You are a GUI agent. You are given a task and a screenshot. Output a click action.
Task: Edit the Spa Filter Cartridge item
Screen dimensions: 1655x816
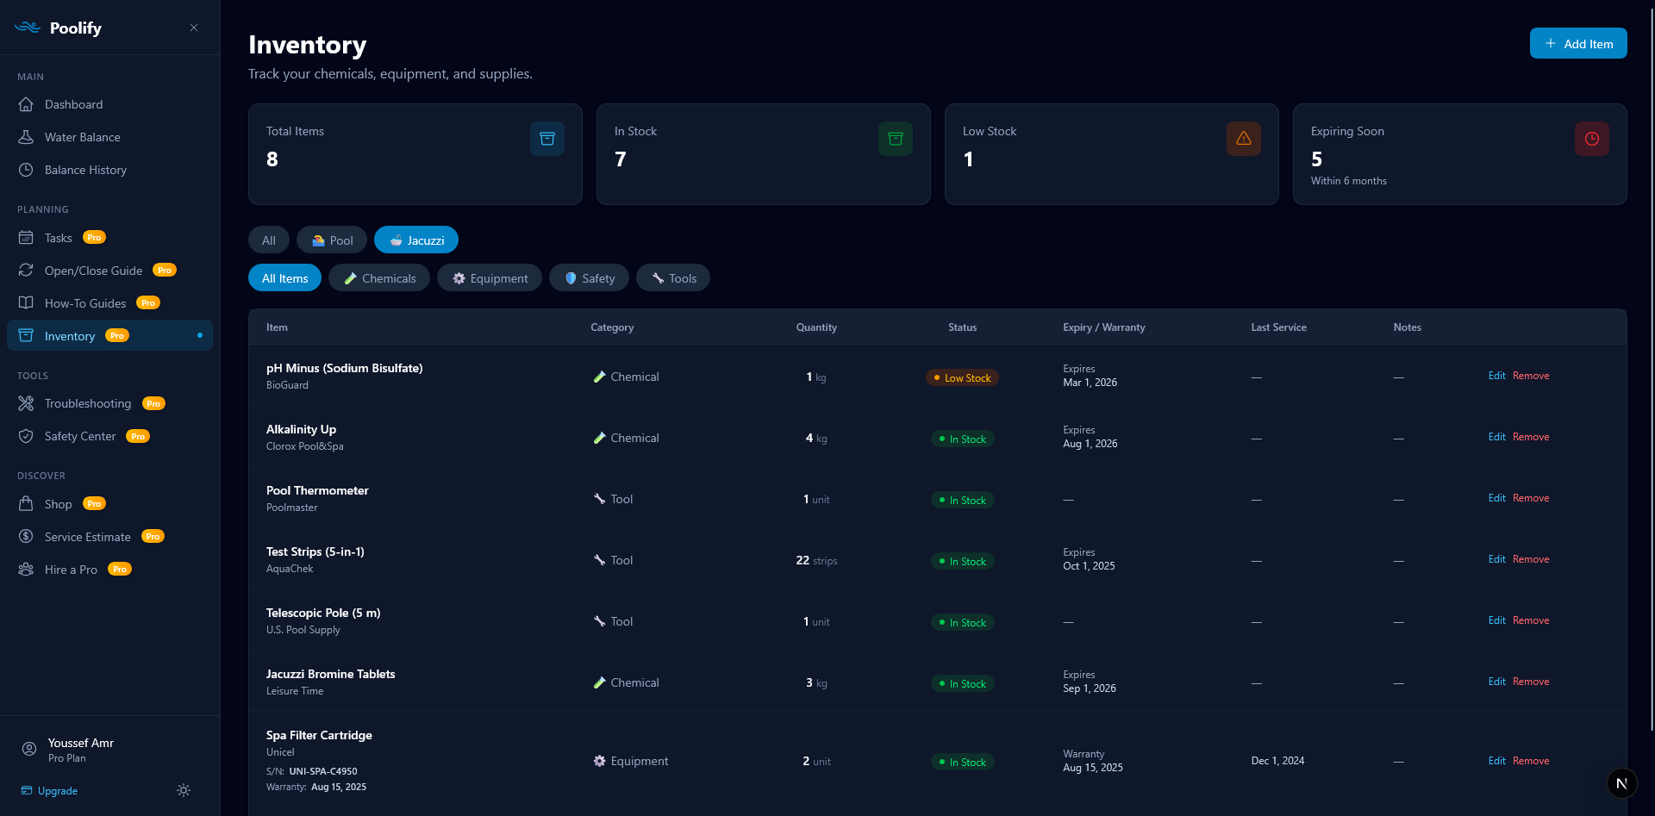tap(1496, 761)
